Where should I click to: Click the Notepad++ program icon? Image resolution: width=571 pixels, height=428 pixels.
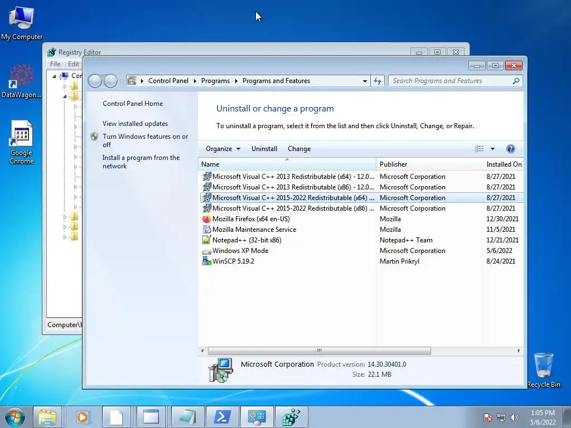(x=206, y=240)
